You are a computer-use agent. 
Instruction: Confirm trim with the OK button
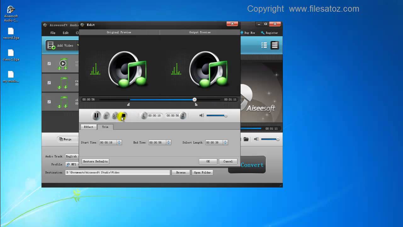[x=208, y=161]
